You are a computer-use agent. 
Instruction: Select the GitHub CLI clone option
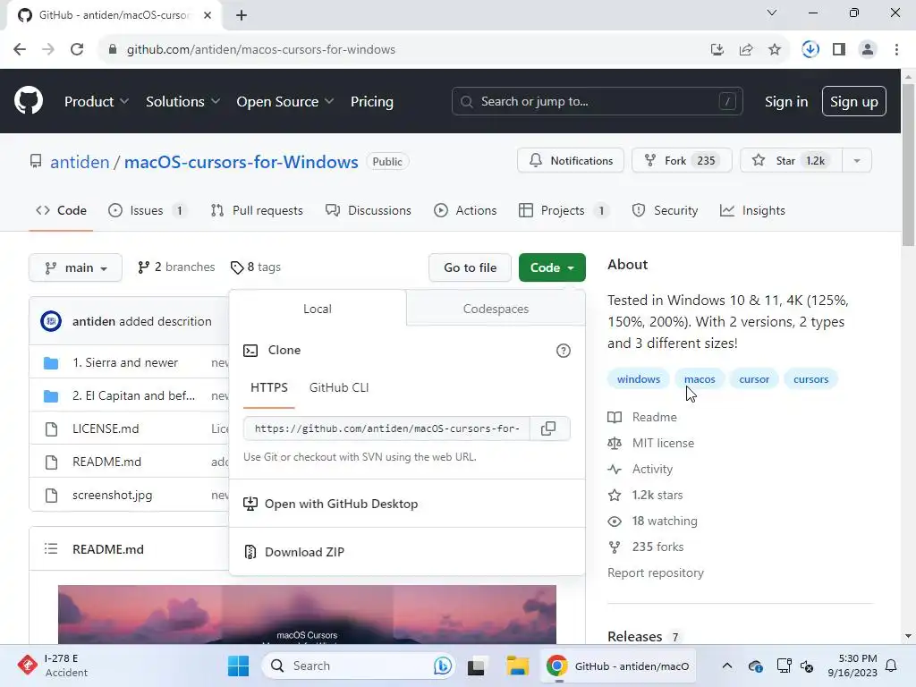(339, 388)
